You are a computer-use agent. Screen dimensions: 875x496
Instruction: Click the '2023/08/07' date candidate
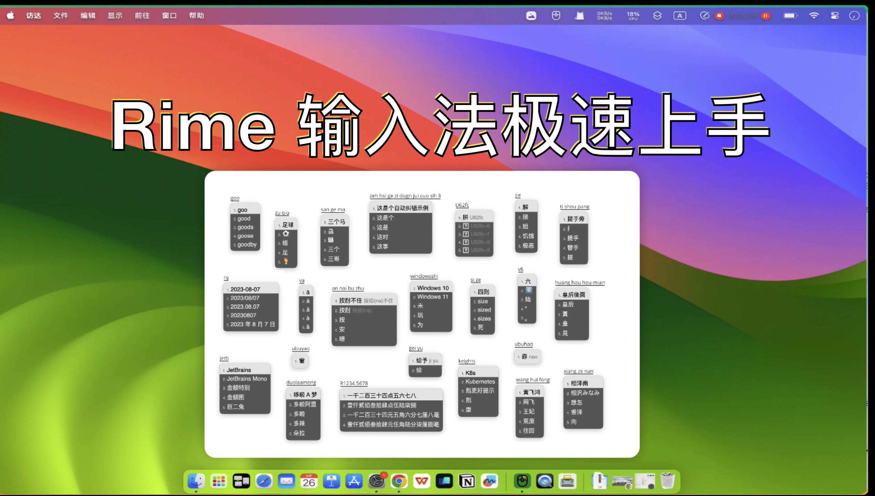tap(251, 298)
